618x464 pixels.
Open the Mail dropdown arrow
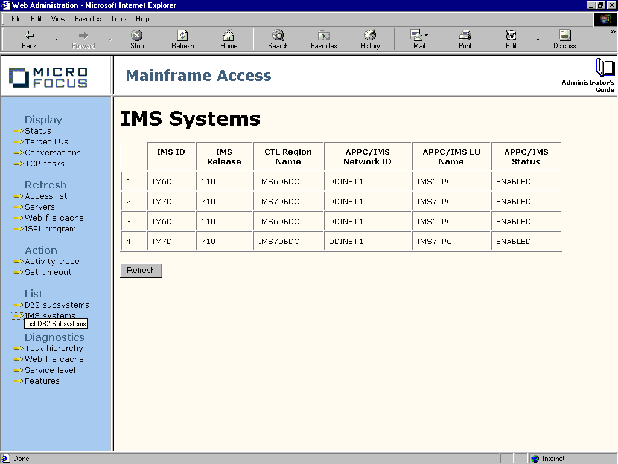(427, 34)
